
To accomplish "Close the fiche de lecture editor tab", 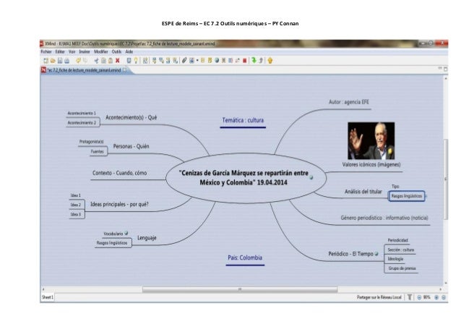I will 125,70.
